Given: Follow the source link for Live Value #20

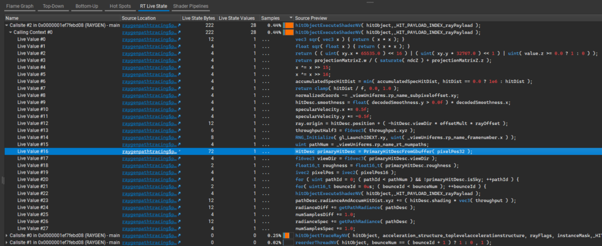Looking at the screenshot, I should click(149, 179).
